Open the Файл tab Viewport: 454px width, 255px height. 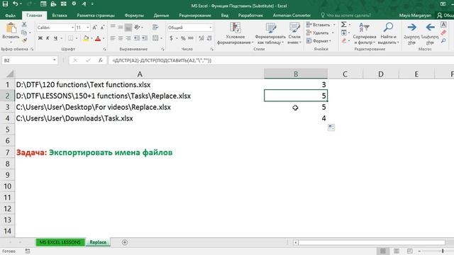coord(10,16)
